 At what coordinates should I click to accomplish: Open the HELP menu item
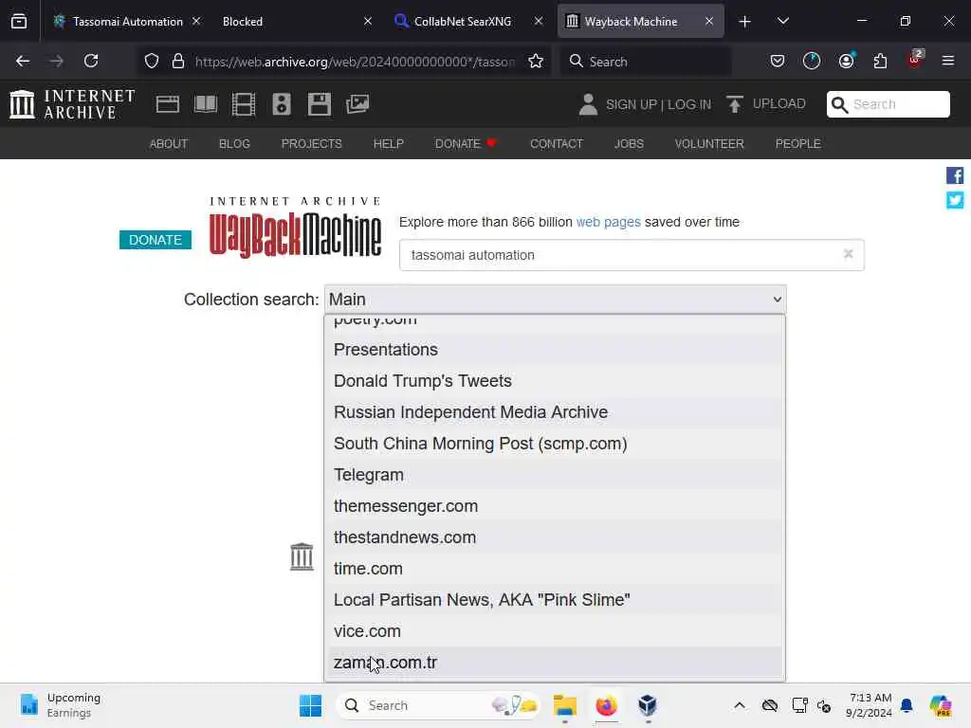(388, 144)
